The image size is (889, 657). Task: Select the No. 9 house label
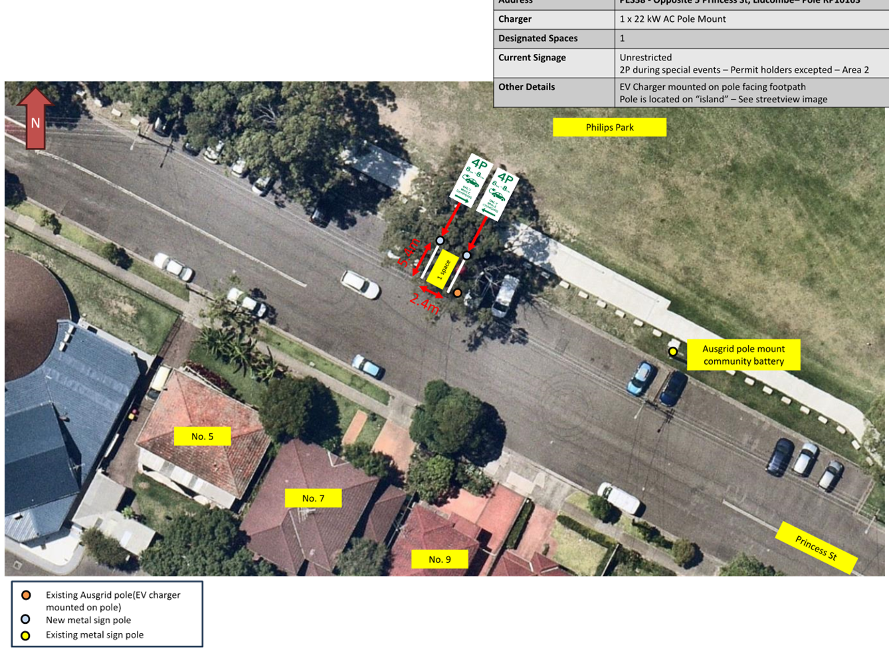(439, 559)
